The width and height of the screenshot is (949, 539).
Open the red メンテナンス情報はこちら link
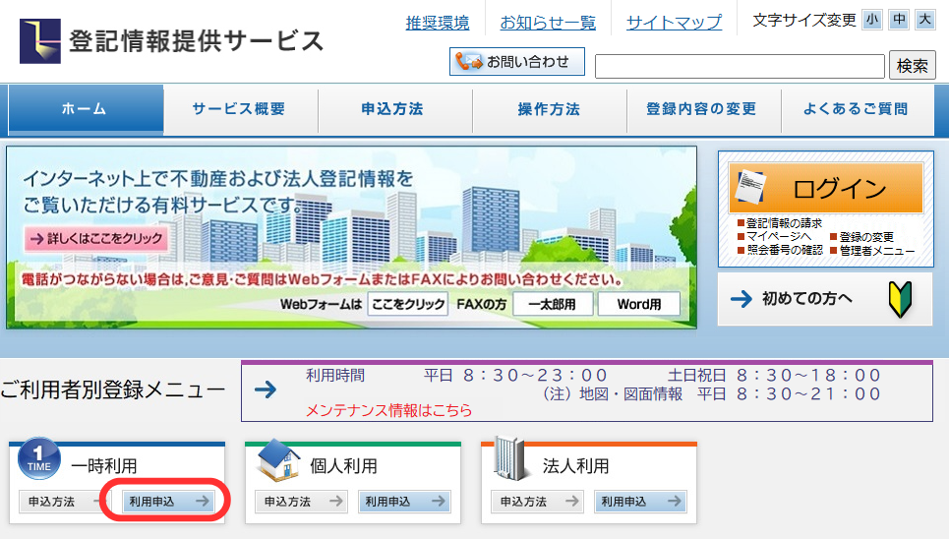pos(389,410)
